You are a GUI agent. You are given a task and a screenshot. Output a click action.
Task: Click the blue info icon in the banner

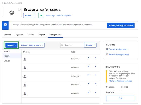tap(5, 25)
